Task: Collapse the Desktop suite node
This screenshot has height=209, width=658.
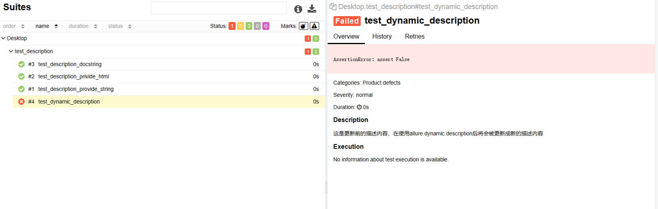Action: point(3,38)
